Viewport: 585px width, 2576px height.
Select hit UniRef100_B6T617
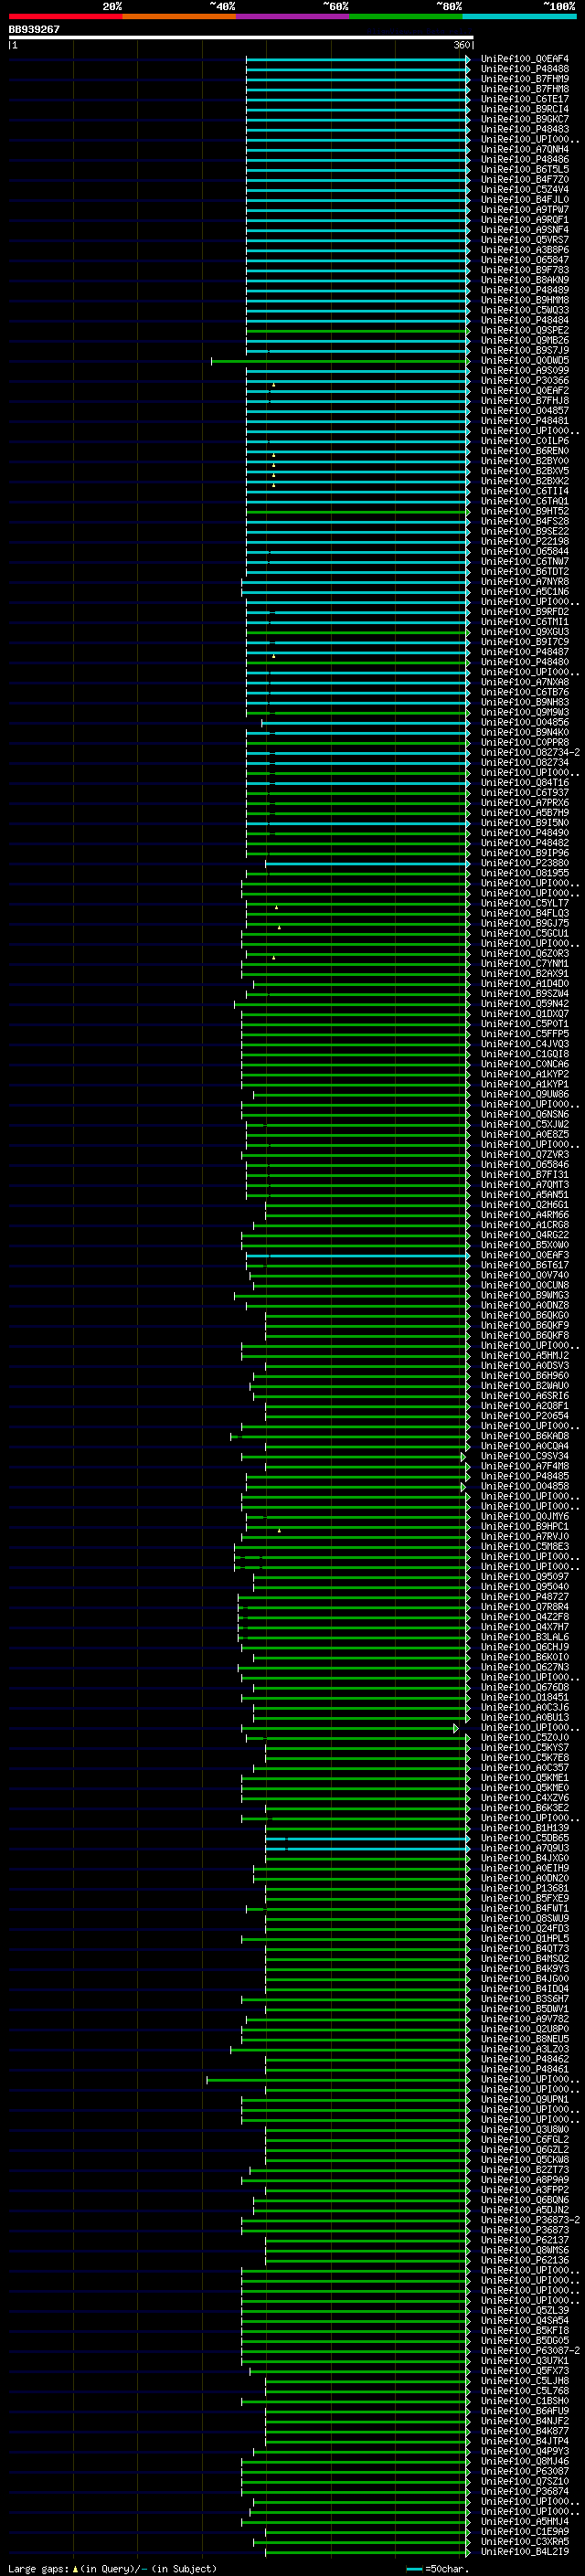(x=525, y=1265)
